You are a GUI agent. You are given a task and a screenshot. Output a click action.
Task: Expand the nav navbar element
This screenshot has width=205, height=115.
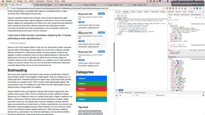(118, 24)
